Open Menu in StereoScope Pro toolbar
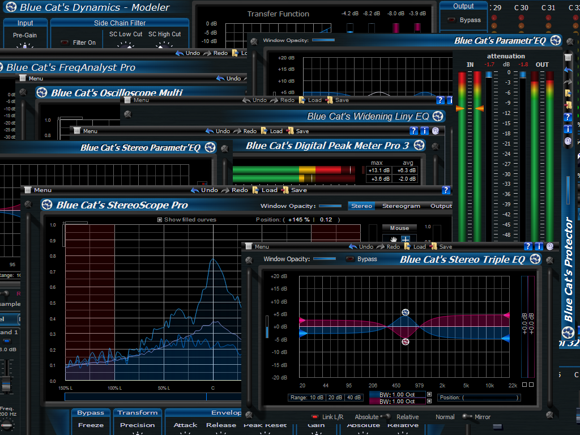Viewport: 580px width, 435px height. (x=39, y=190)
